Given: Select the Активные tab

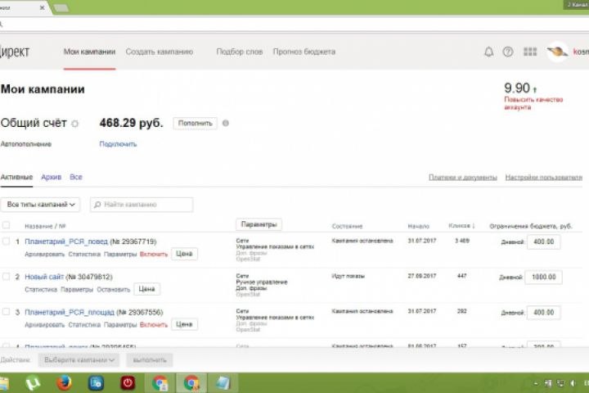Looking at the screenshot, I should point(16,177).
